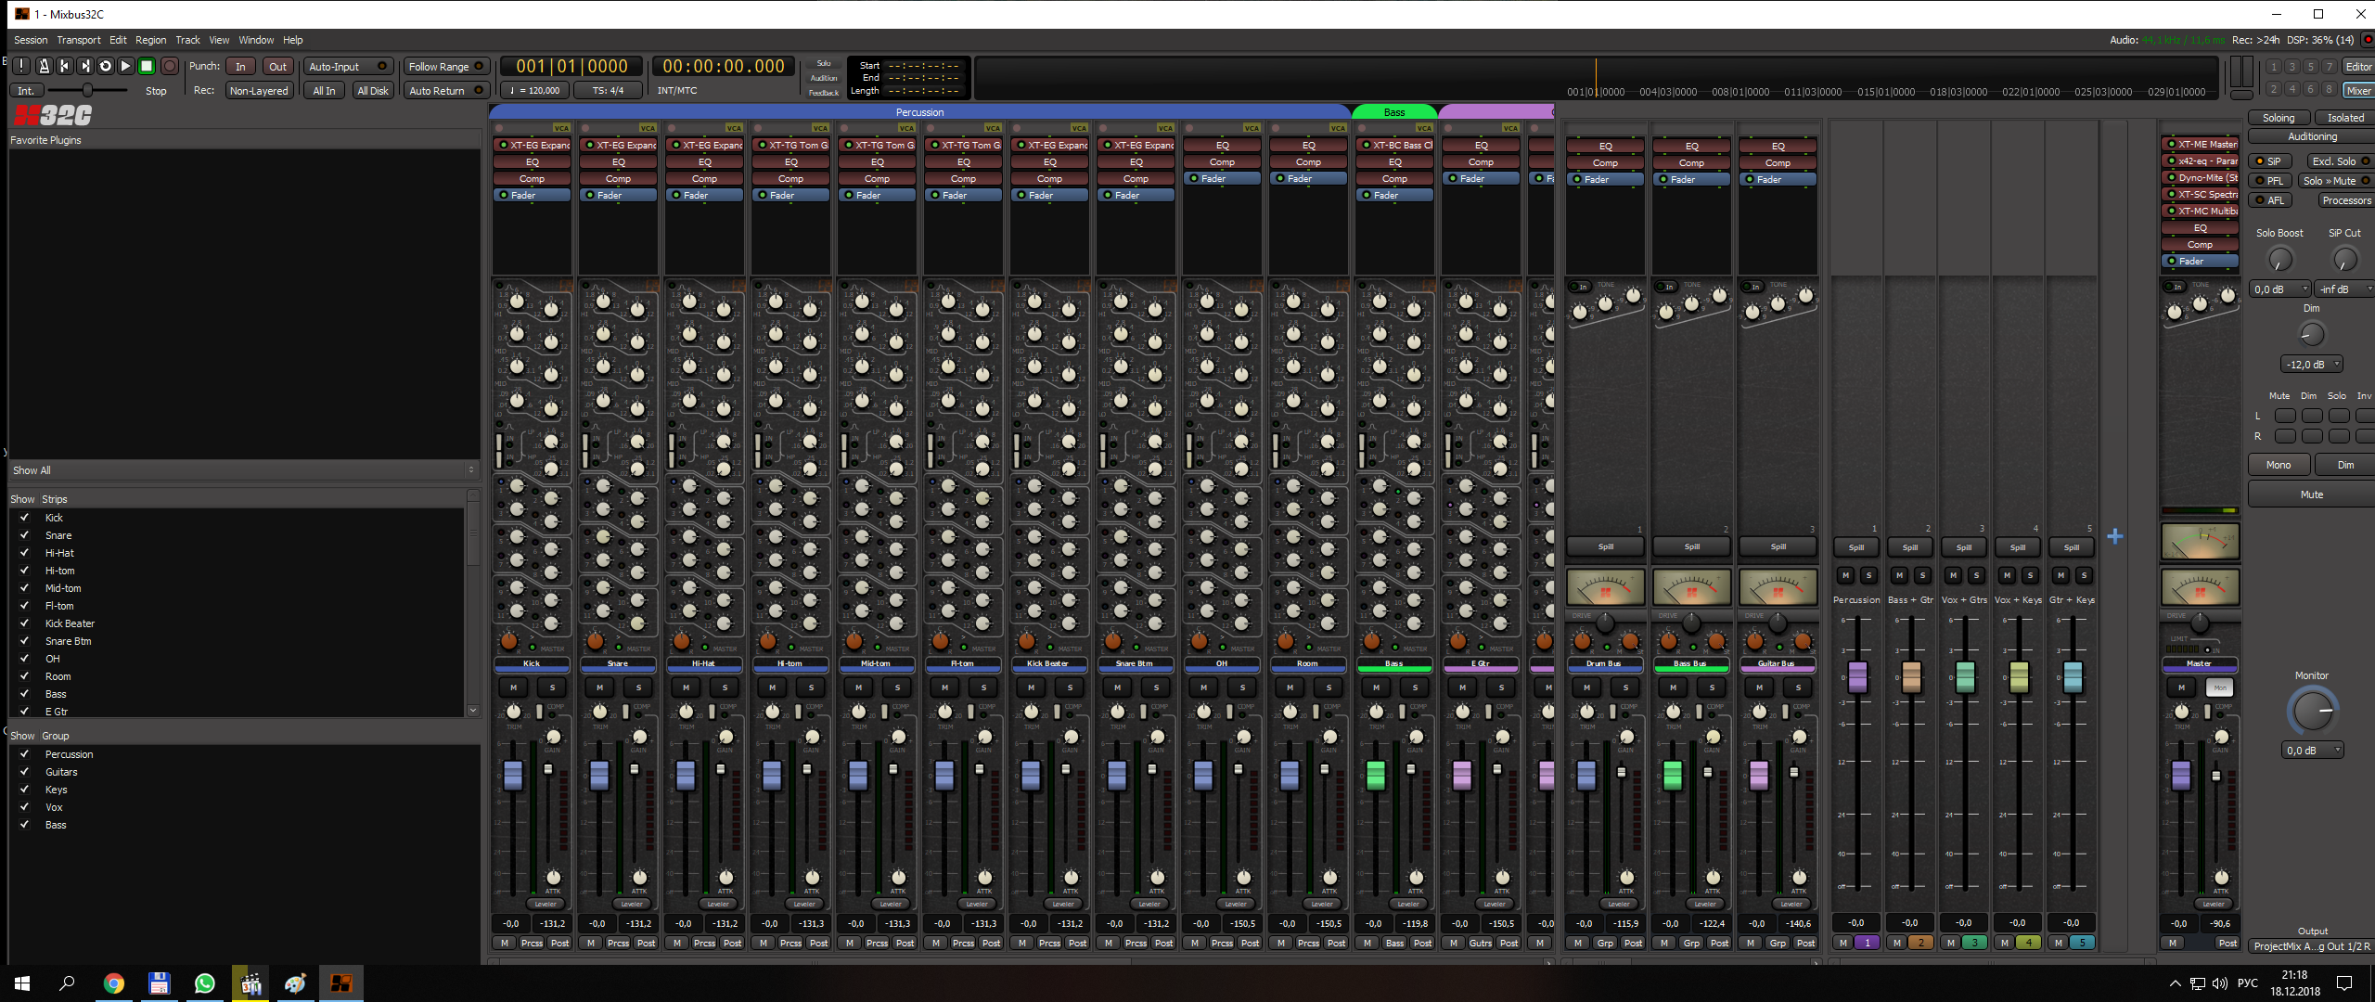The height and width of the screenshot is (1002, 2375).
Task: Uncheck Percussion group visibility
Action: pos(25,754)
